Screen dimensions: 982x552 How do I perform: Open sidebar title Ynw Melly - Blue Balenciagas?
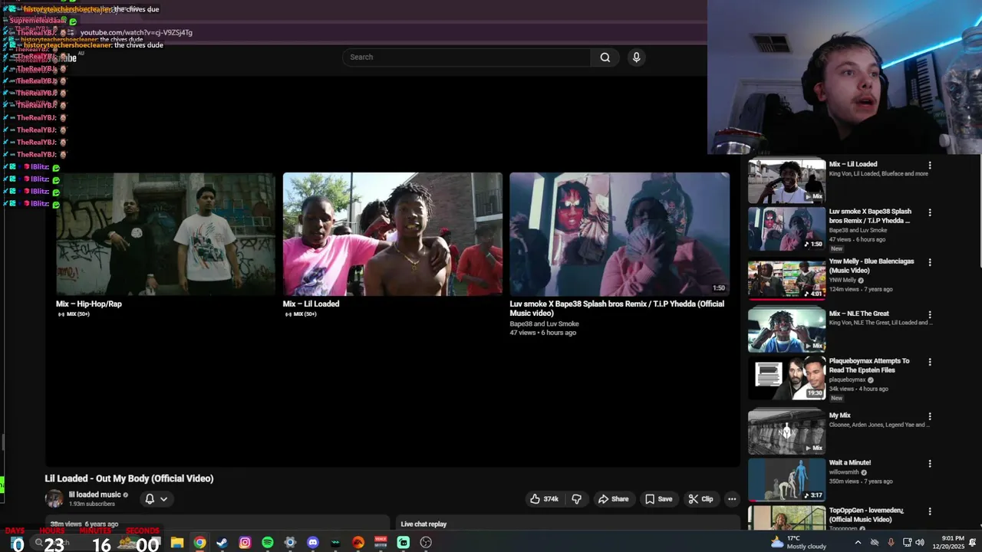872,266
